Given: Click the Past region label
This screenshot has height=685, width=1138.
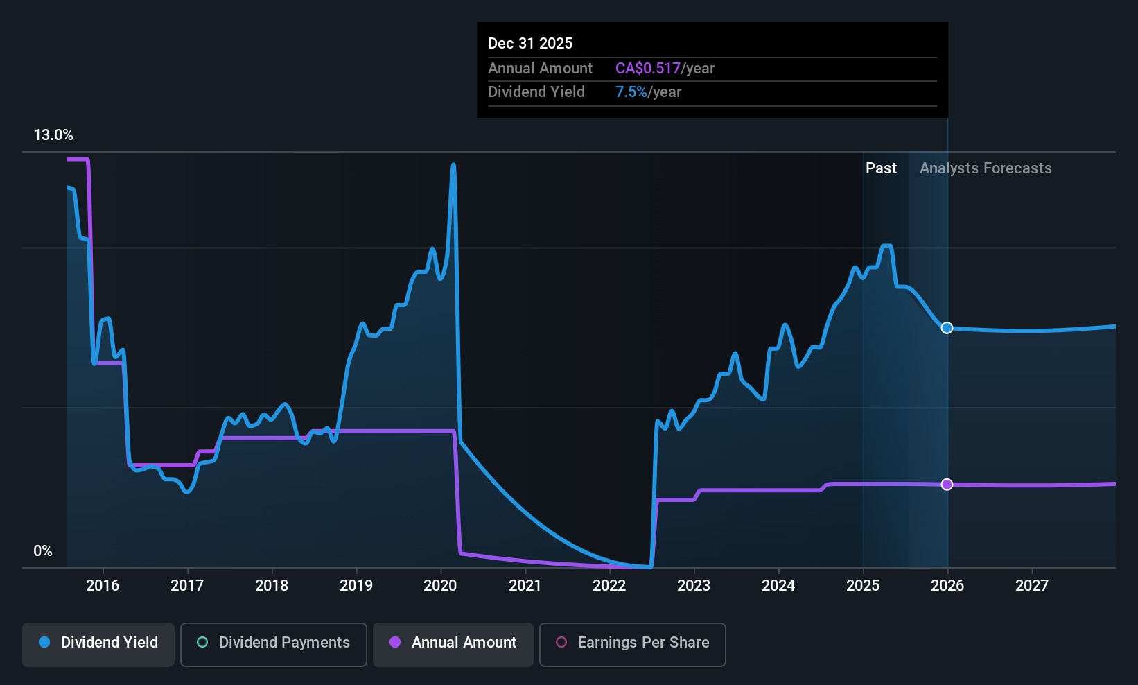Looking at the screenshot, I should (881, 168).
